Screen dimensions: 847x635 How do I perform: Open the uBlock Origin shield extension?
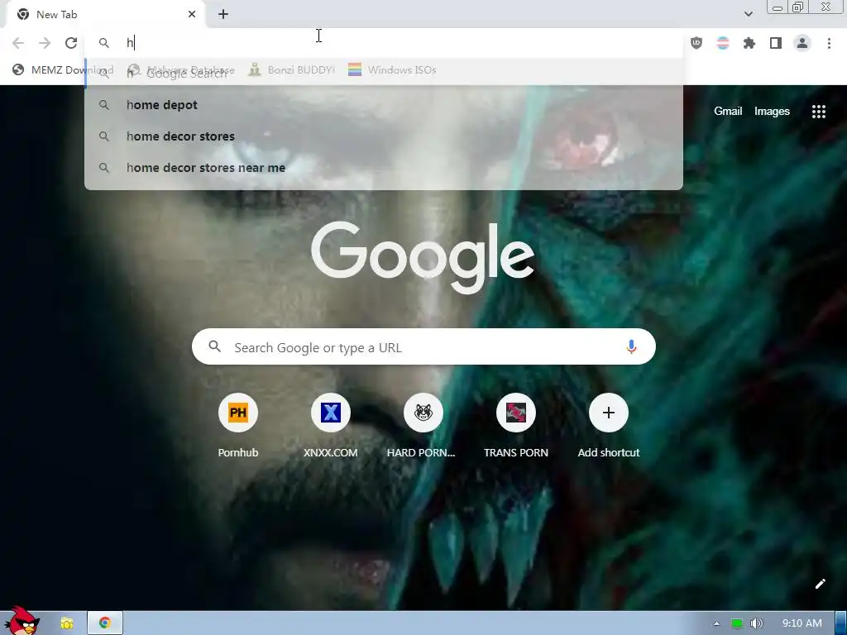pyautogui.click(x=696, y=43)
